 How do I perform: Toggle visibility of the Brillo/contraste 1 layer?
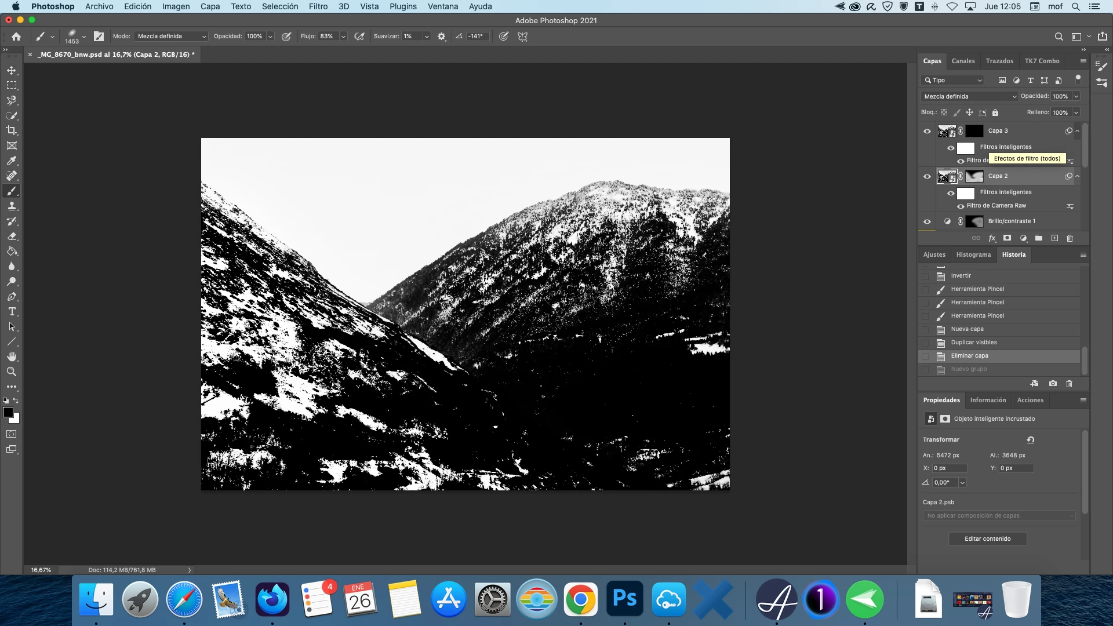(x=927, y=221)
